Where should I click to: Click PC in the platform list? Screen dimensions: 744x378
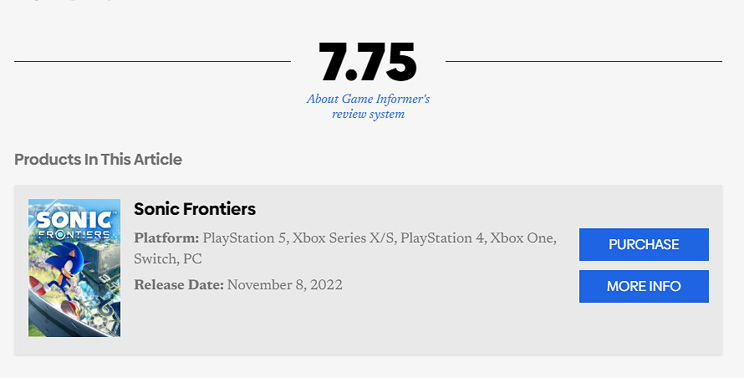192,259
